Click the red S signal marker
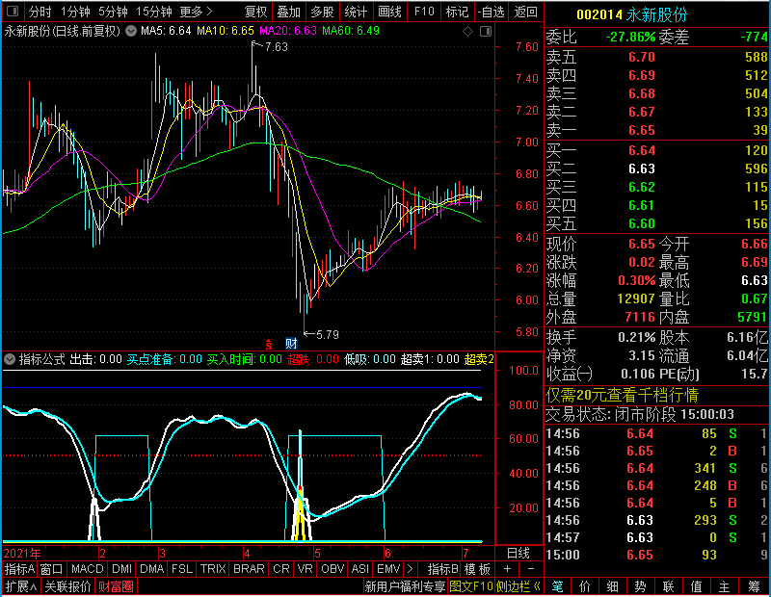This screenshot has height=597, width=771. (269, 344)
